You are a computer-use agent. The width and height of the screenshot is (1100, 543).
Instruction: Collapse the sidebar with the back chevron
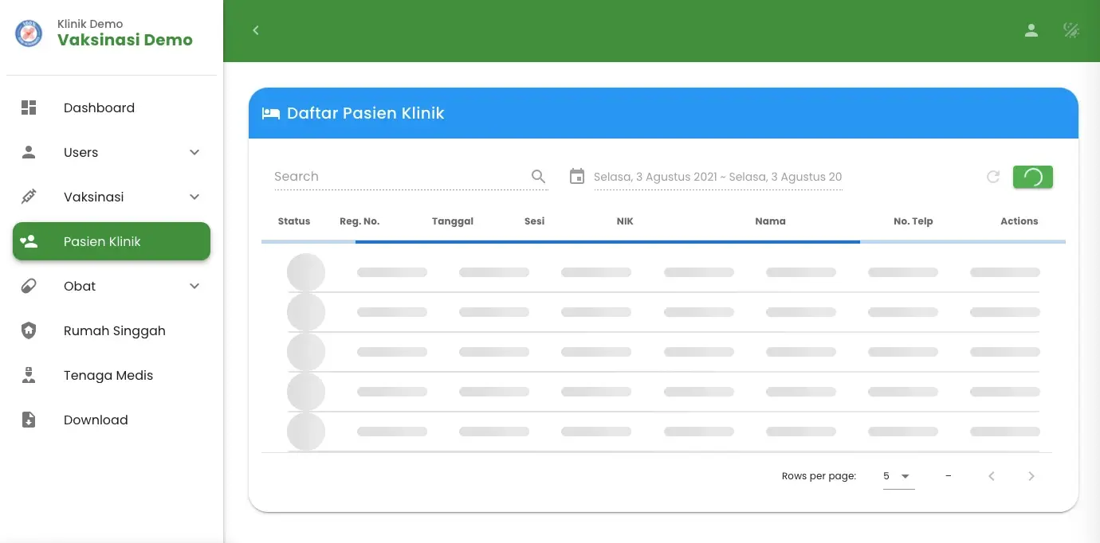pyautogui.click(x=256, y=30)
